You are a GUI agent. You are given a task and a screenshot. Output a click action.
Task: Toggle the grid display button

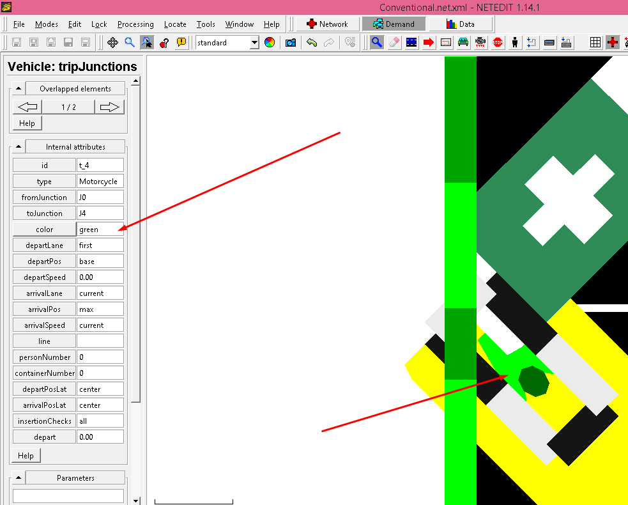(x=595, y=42)
